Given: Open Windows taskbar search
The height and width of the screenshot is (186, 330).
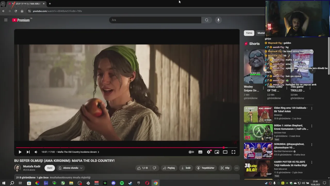Looking at the screenshot, I should (12, 183).
